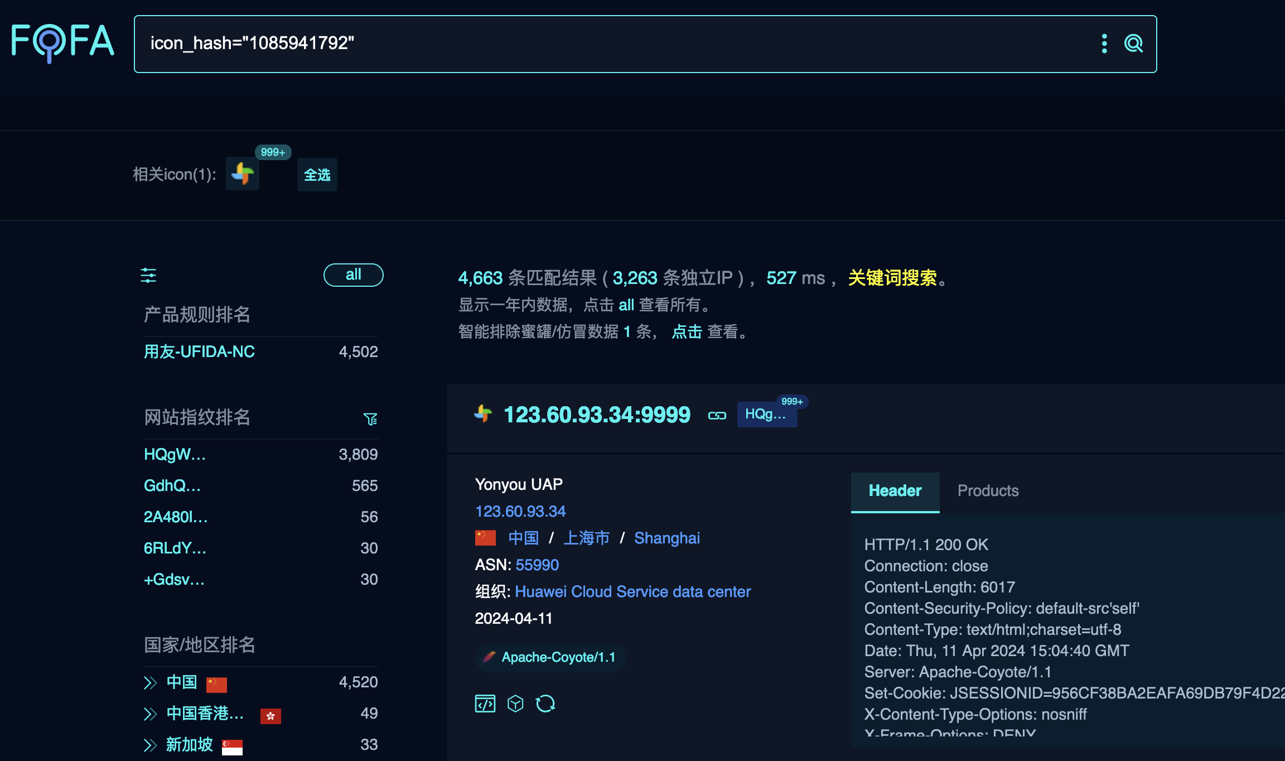Click the pinwheel related icon thumbnail
The width and height of the screenshot is (1285, 761).
point(242,174)
